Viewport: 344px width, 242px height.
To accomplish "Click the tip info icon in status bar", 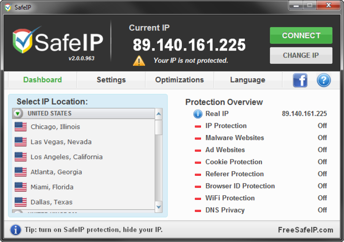I will click(16, 230).
